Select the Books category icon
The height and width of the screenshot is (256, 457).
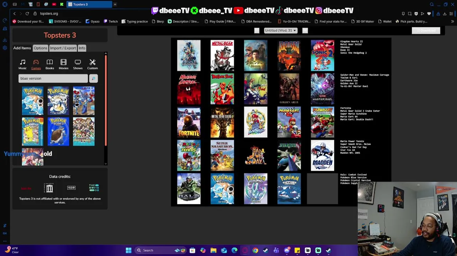pyautogui.click(x=50, y=64)
